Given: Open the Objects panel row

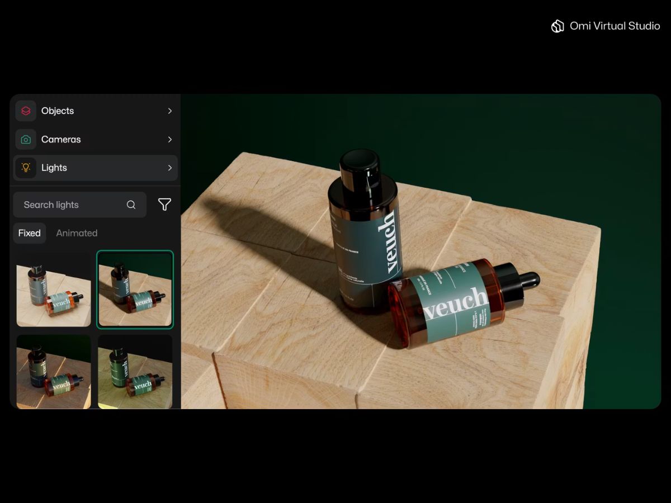Looking at the screenshot, I should pos(95,111).
